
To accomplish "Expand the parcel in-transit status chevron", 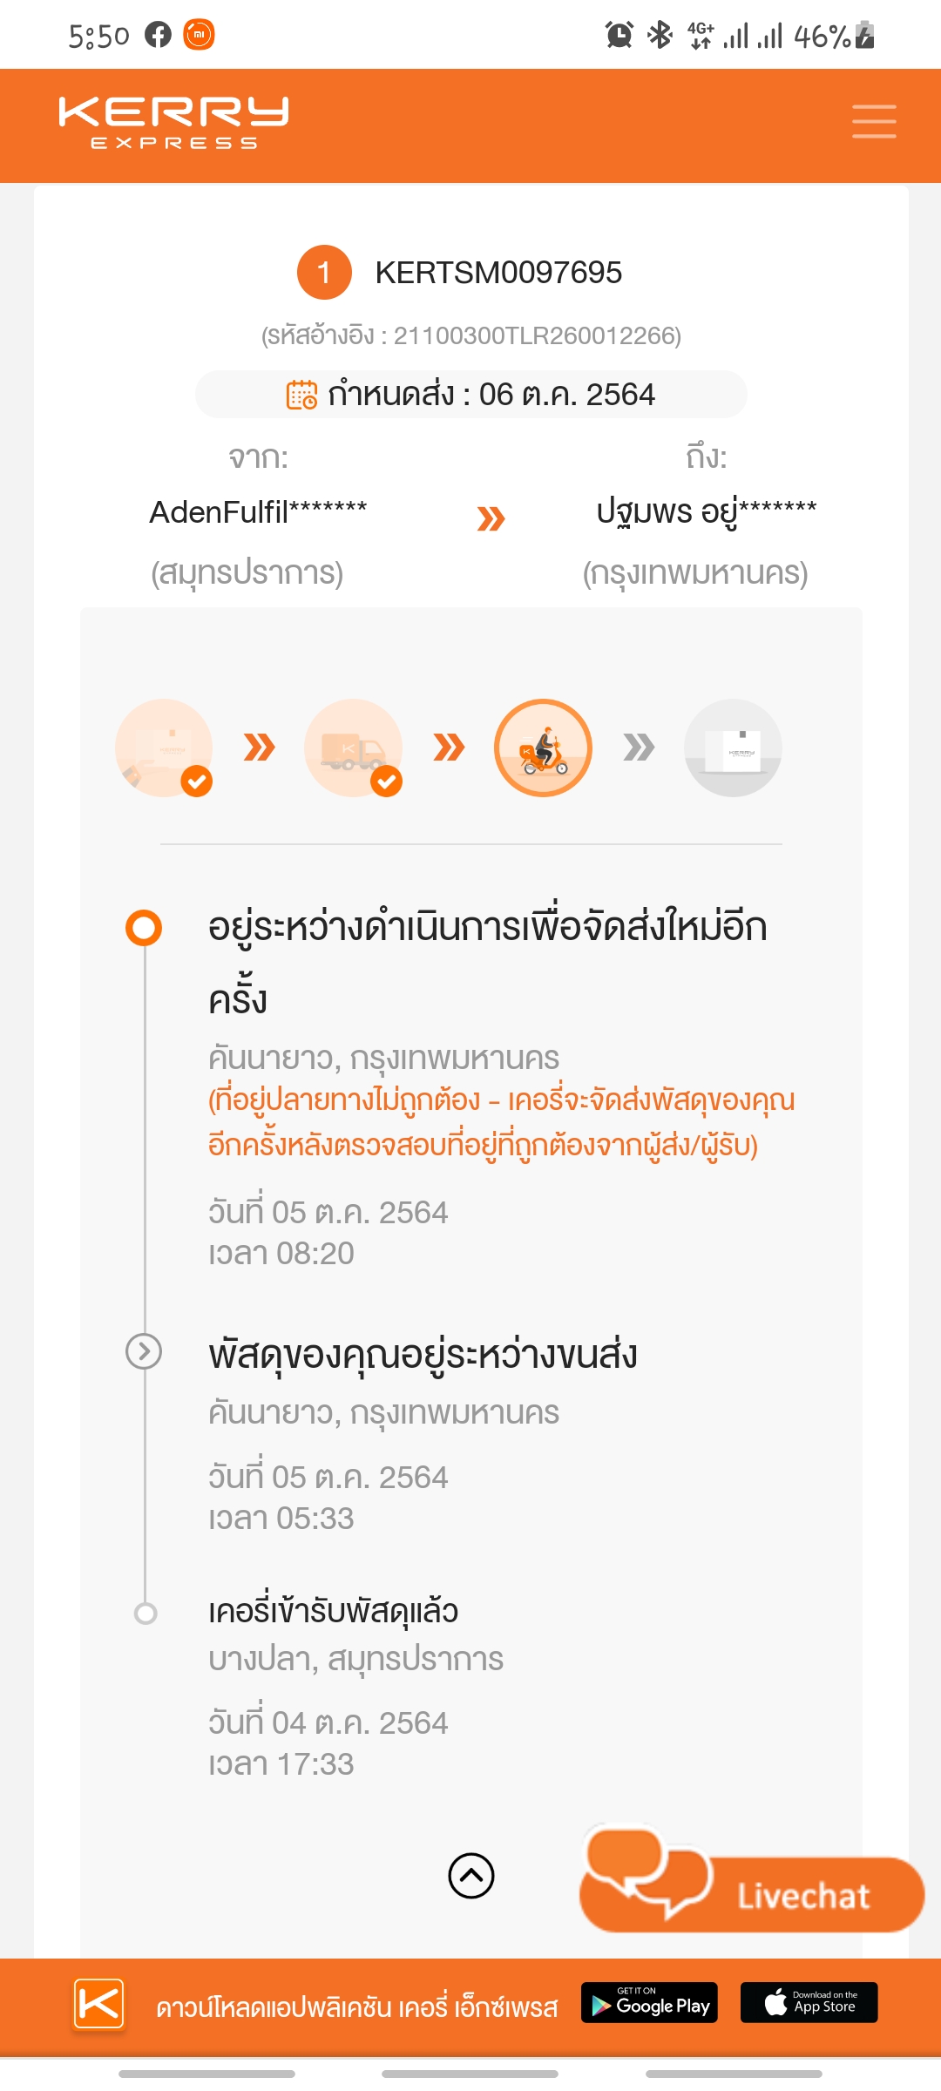I will tap(144, 1351).
